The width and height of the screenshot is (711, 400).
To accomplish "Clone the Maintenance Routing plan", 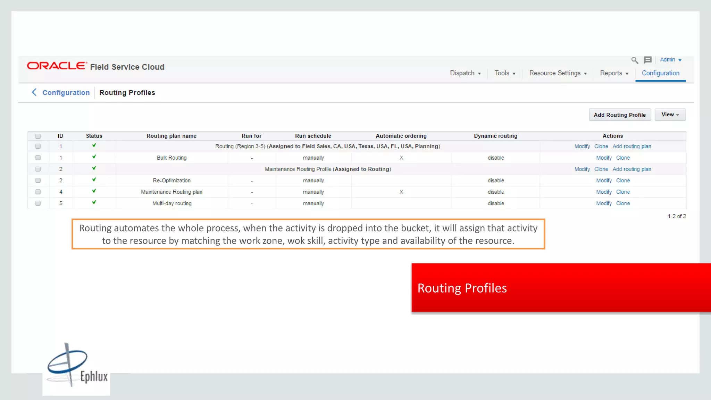I will tap(623, 192).
